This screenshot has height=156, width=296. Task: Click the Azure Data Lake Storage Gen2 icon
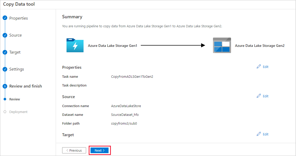tap(222, 45)
